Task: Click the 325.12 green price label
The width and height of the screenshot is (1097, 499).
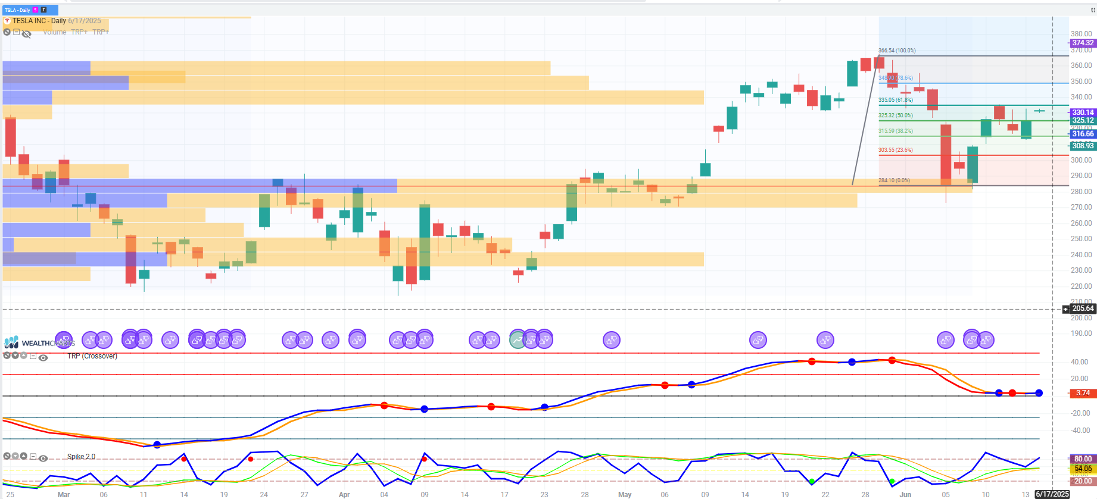Action: [x=1082, y=120]
